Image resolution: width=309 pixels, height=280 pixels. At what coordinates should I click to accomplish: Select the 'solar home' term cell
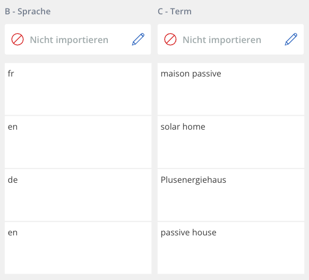(x=231, y=142)
